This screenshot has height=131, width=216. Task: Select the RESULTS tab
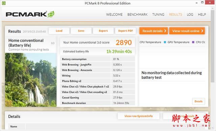click(175, 15)
